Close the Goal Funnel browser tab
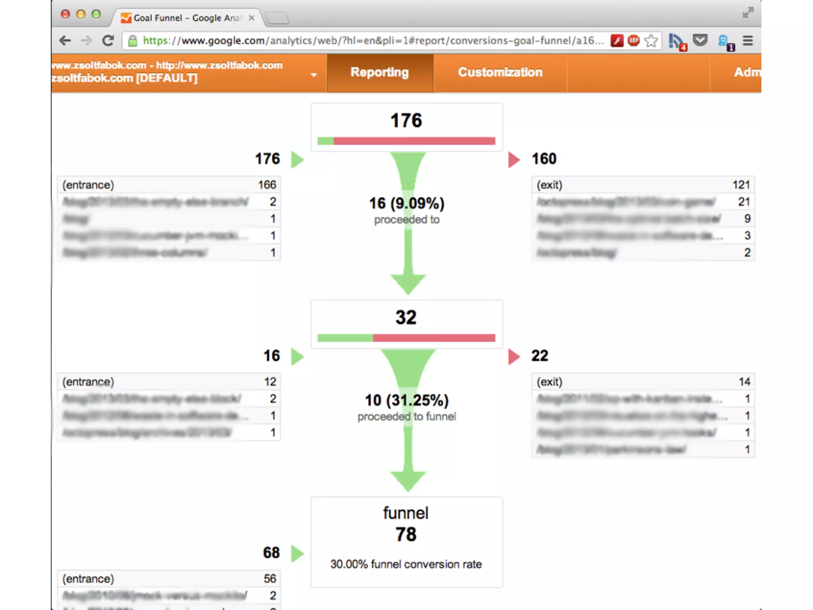The width and height of the screenshot is (813, 610). click(x=251, y=18)
